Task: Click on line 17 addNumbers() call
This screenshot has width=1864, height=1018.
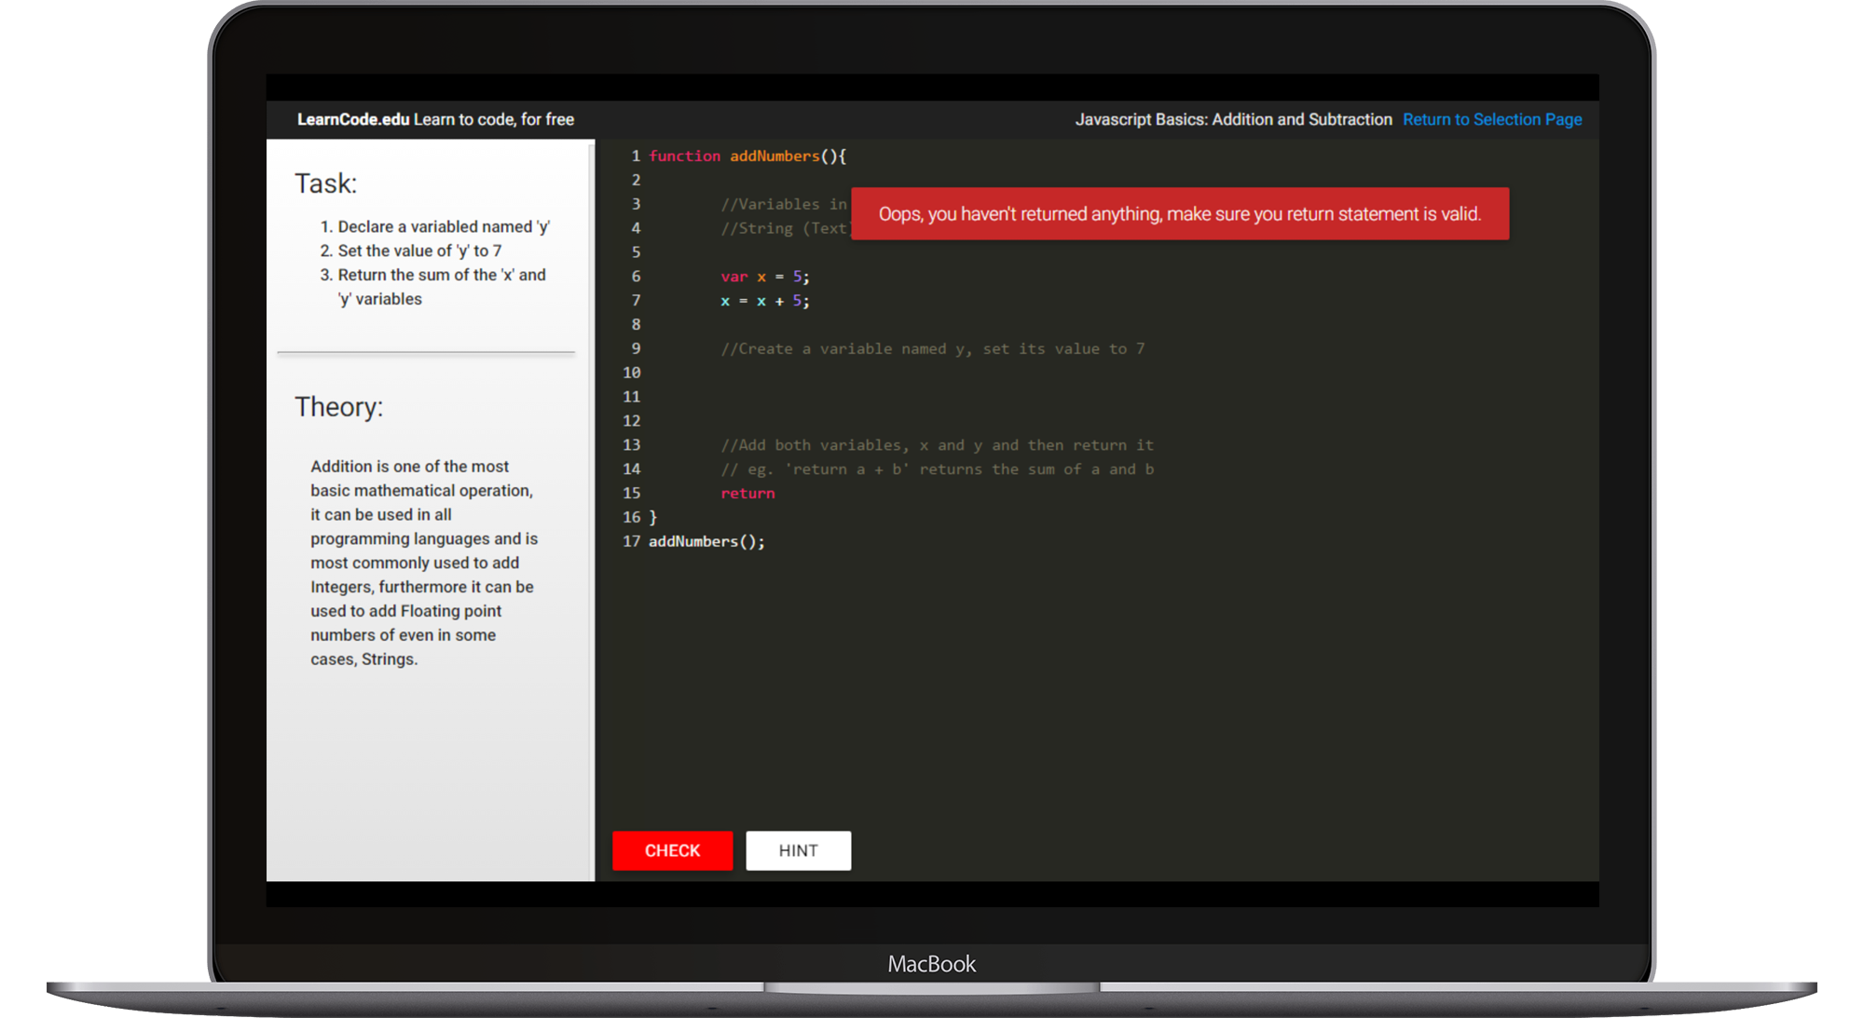Action: [706, 539]
